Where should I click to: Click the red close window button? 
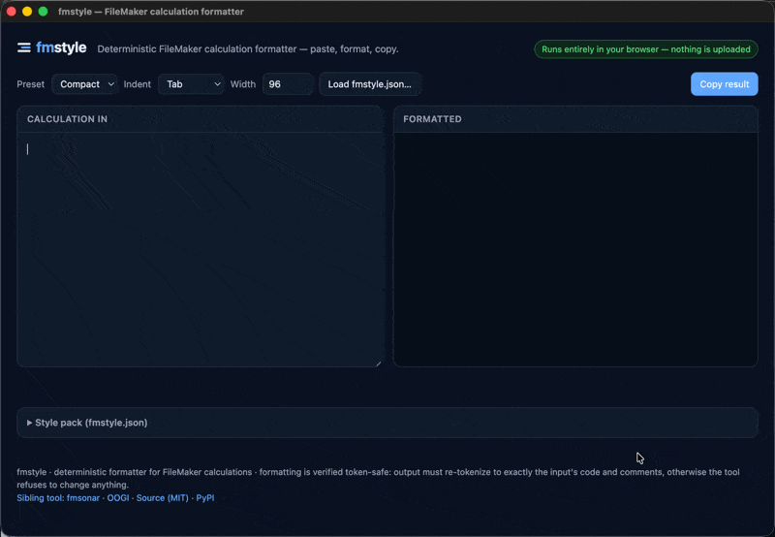[x=12, y=12]
